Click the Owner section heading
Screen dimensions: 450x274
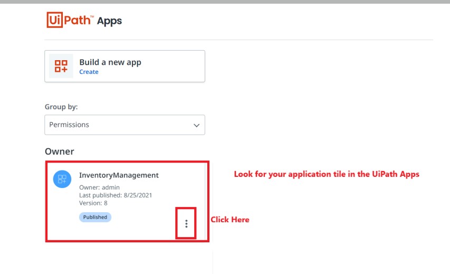pos(60,152)
